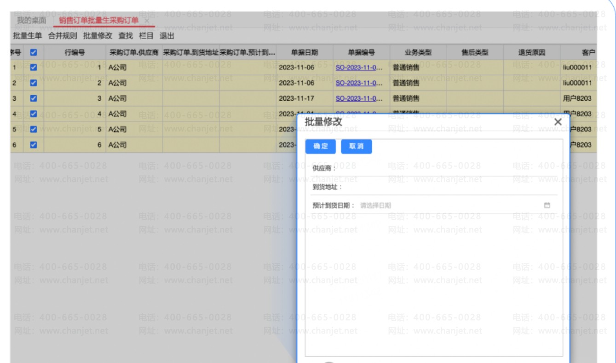Uncheck the checkbox for row 3
The image size is (616, 363).
point(33,98)
